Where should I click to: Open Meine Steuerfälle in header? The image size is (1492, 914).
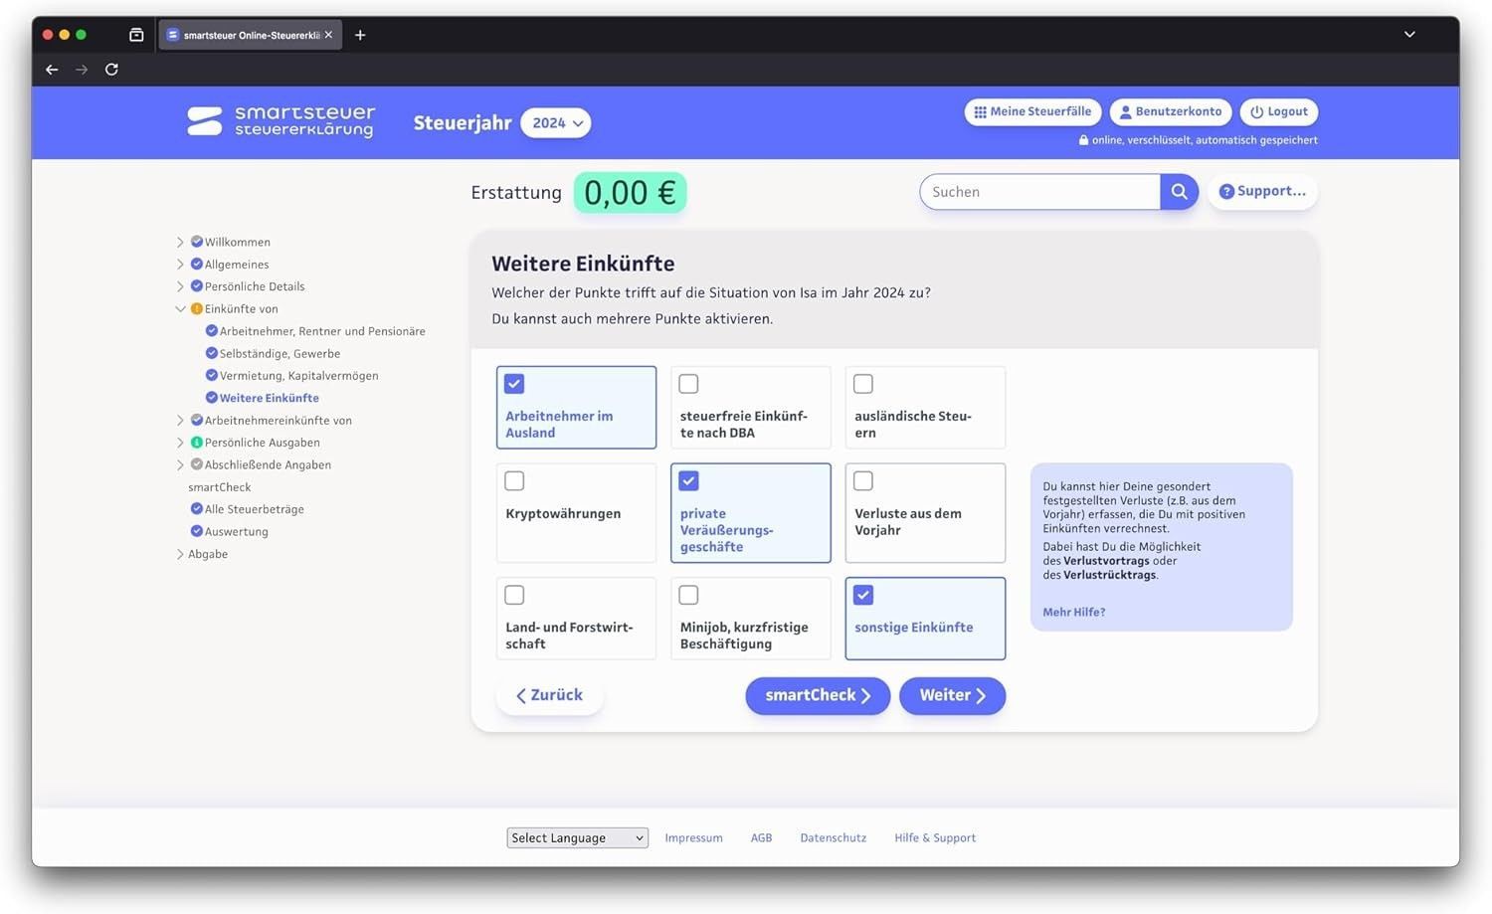coord(1032,112)
